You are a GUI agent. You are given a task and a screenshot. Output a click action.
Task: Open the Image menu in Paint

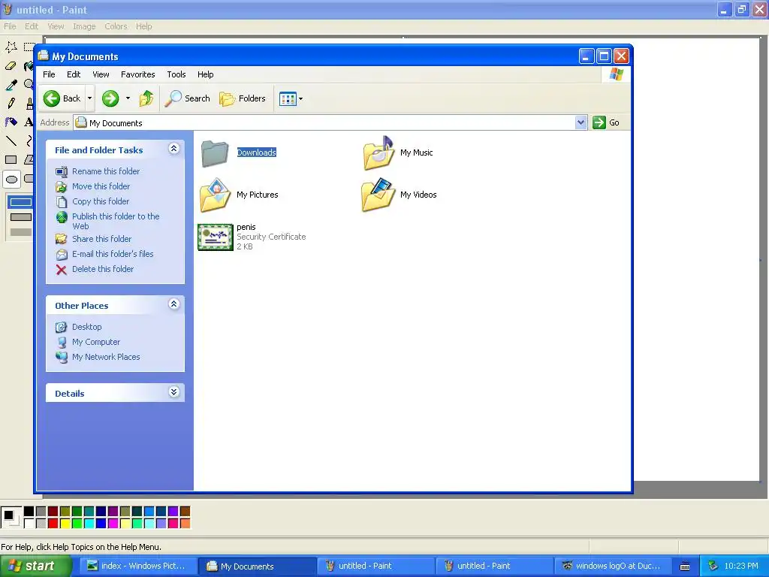(x=84, y=26)
